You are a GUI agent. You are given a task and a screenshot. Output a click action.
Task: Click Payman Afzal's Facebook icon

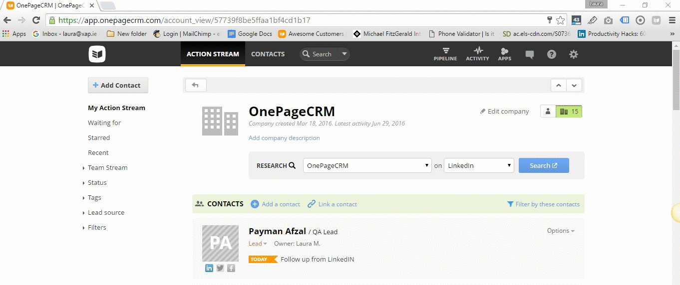click(231, 268)
